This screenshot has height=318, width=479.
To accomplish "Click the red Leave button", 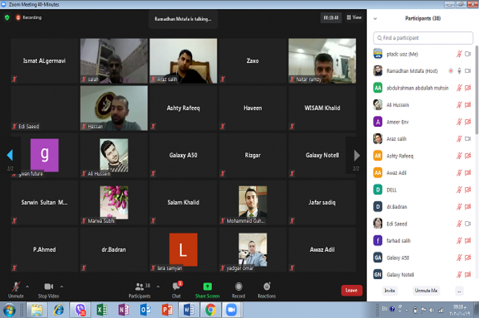I will (x=351, y=291).
